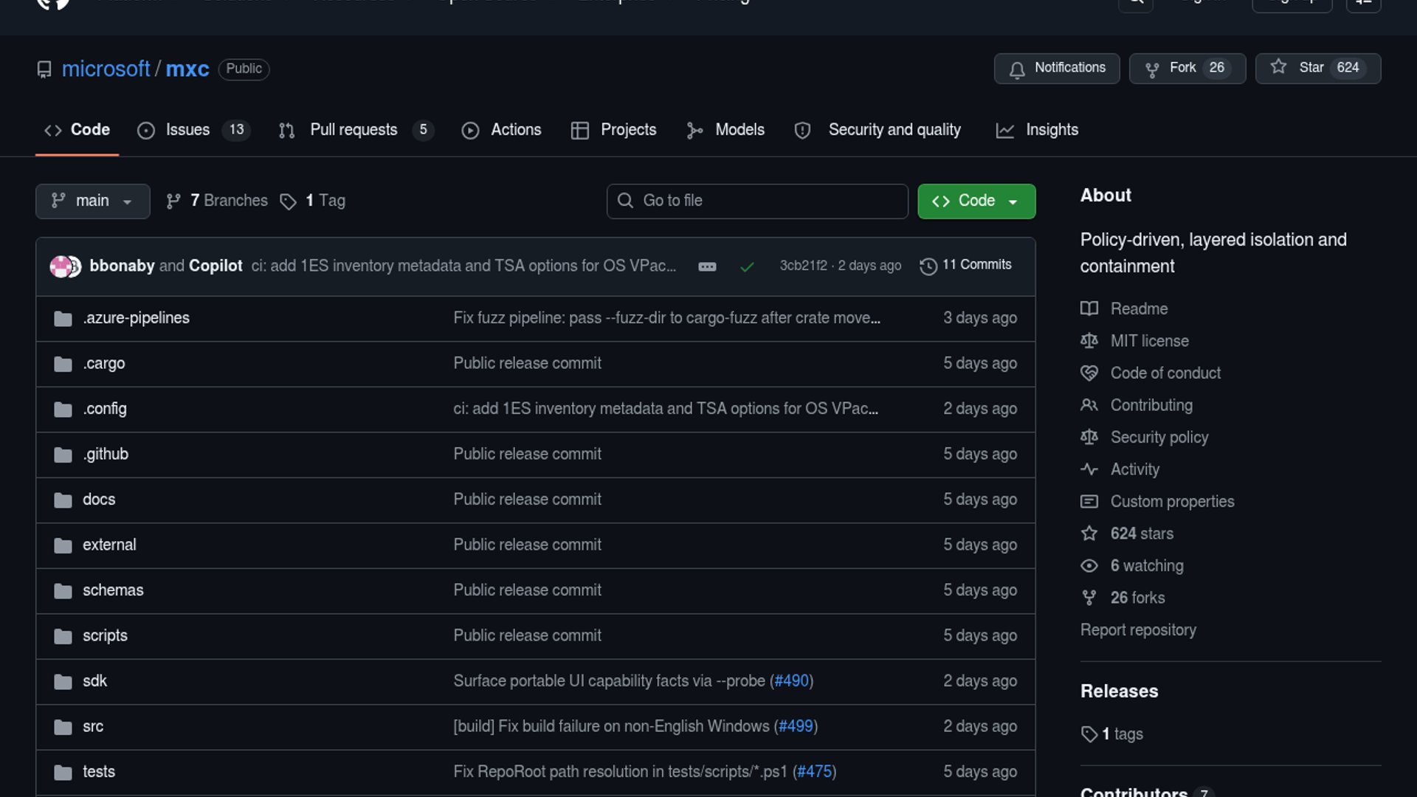Screen dimensions: 1417x797
Task: Open Copilot author link in commit header
Action: [216, 266]
